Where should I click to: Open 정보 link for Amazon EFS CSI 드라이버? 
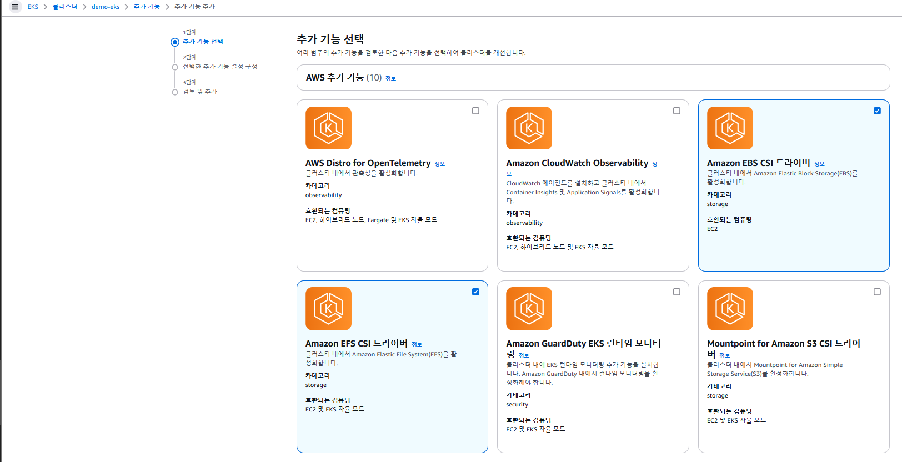417,344
